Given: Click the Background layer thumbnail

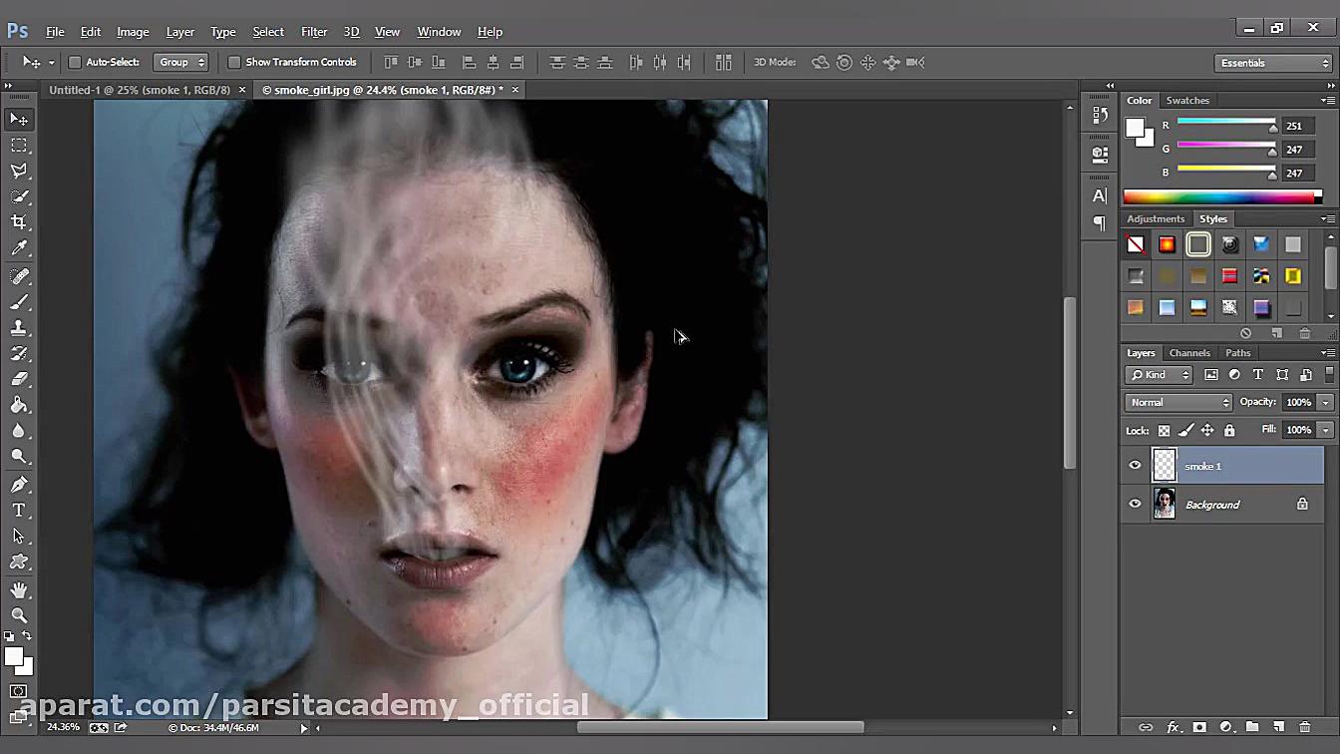Looking at the screenshot, I should coord(1165,505).
